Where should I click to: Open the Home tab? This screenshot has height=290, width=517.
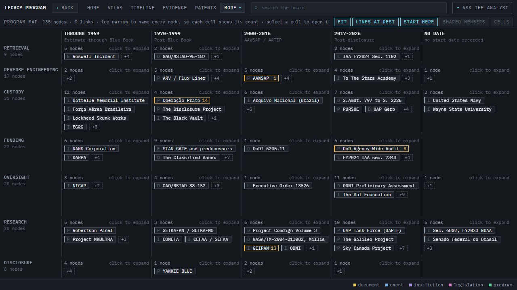point(93,8)
